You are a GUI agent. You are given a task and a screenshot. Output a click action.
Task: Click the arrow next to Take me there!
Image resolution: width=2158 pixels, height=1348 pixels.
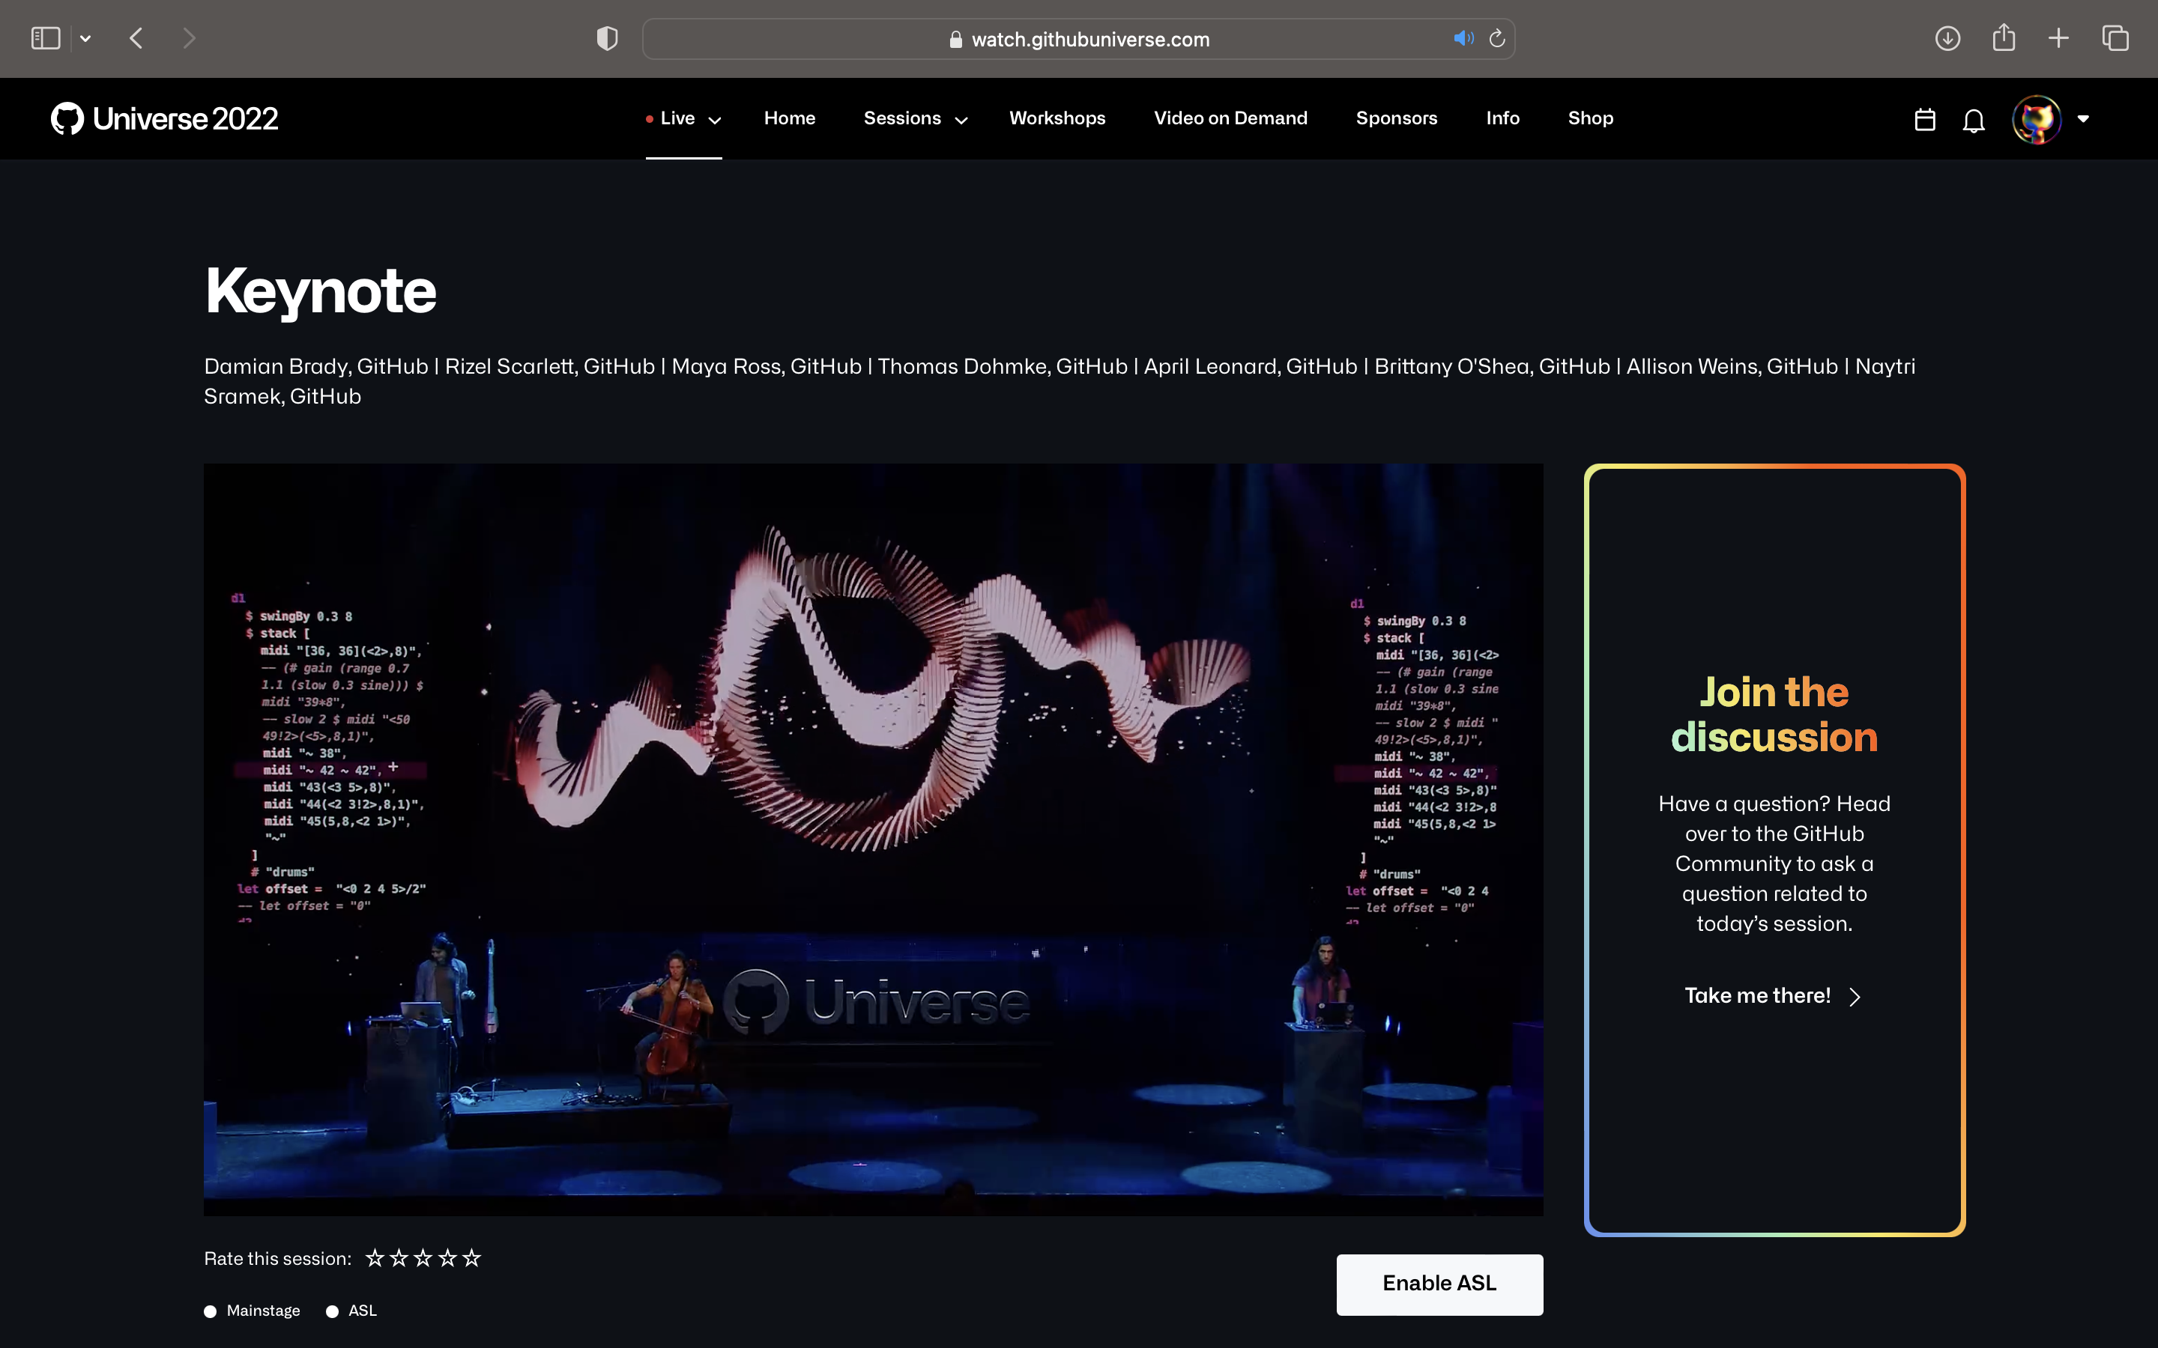click(1855, 997)
